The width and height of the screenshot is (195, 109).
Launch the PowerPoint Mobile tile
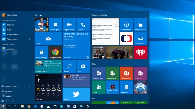[127, 73]
